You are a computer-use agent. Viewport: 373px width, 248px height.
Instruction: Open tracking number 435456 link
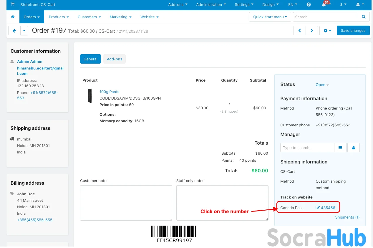click(x=328, y=208)
